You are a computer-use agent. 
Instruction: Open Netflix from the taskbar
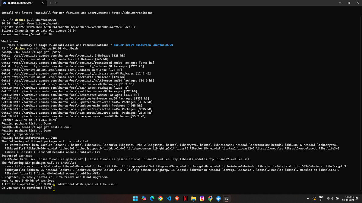[x=185, y=198]
